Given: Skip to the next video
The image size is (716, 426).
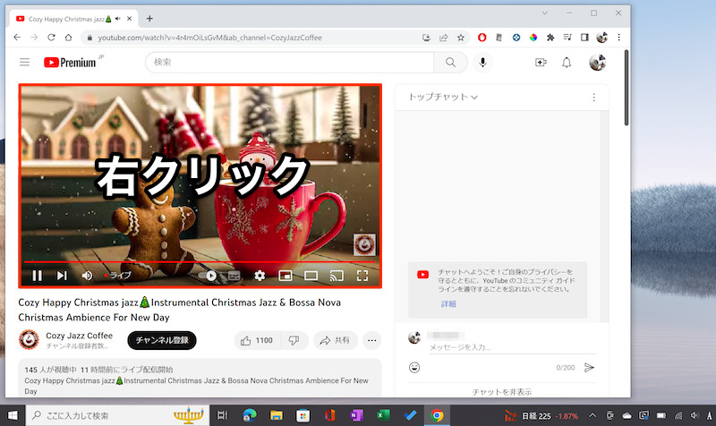Looking at the screenshot, I should pos(63,276).
